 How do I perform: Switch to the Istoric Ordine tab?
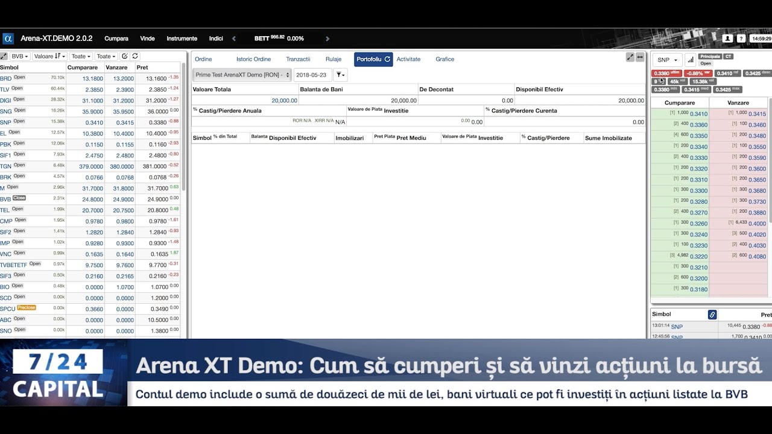(x=253, y=59)
